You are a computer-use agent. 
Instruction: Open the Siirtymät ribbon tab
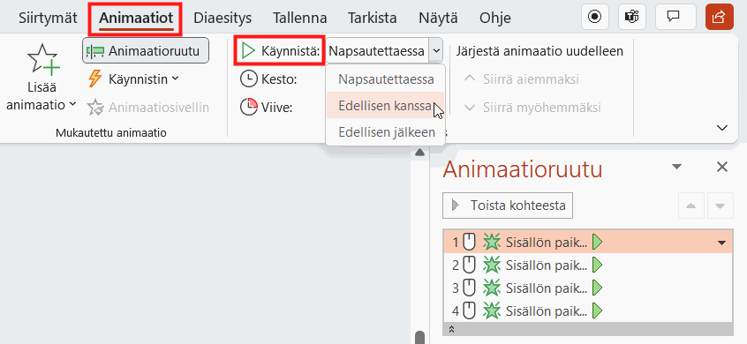pos(48,18)
